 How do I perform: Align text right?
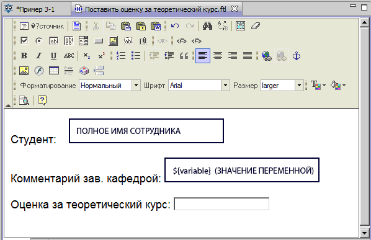point(233,56)
